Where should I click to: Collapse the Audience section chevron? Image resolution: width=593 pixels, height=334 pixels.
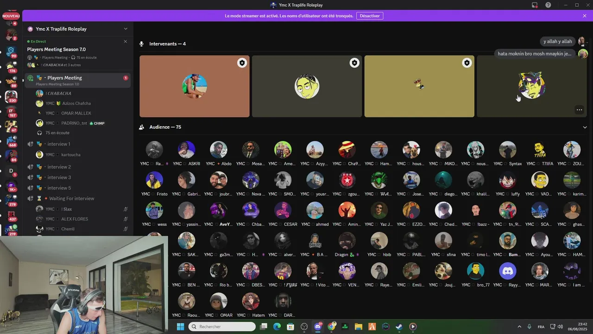[x=585, y=127]
